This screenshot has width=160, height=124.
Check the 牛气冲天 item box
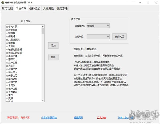8,27
